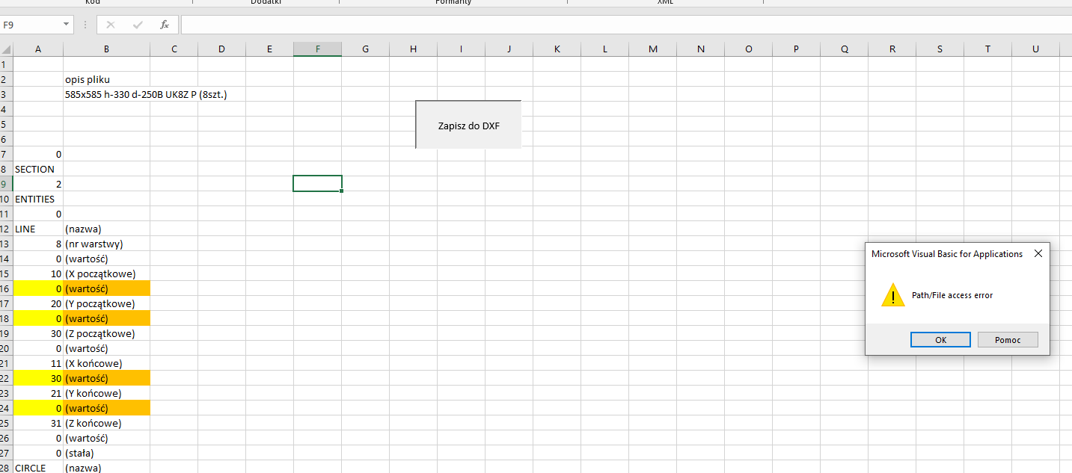Click the yellow cell with value 30
1072x473 pixels.
tap(38, 378)
